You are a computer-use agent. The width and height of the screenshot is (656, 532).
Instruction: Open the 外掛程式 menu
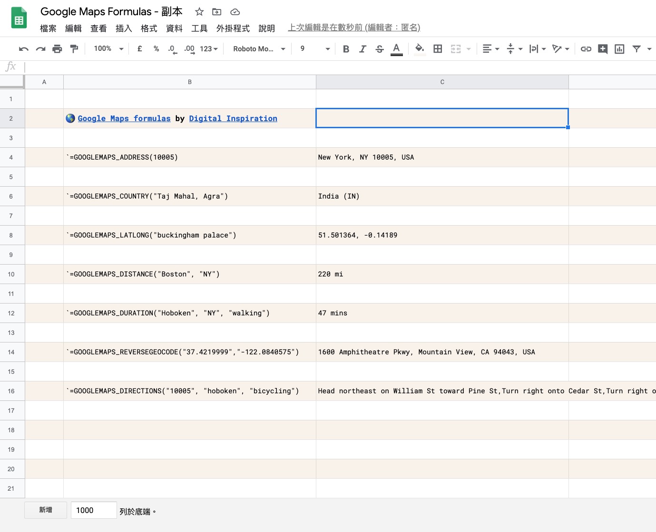[x=233, y=28]
